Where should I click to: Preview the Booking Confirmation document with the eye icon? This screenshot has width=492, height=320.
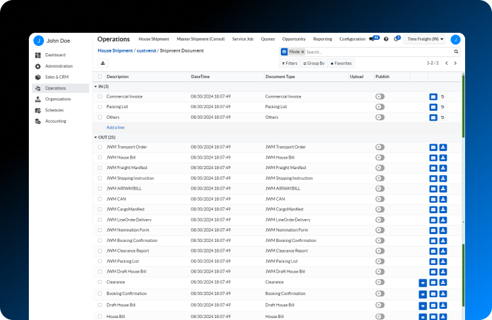(422, 294)
